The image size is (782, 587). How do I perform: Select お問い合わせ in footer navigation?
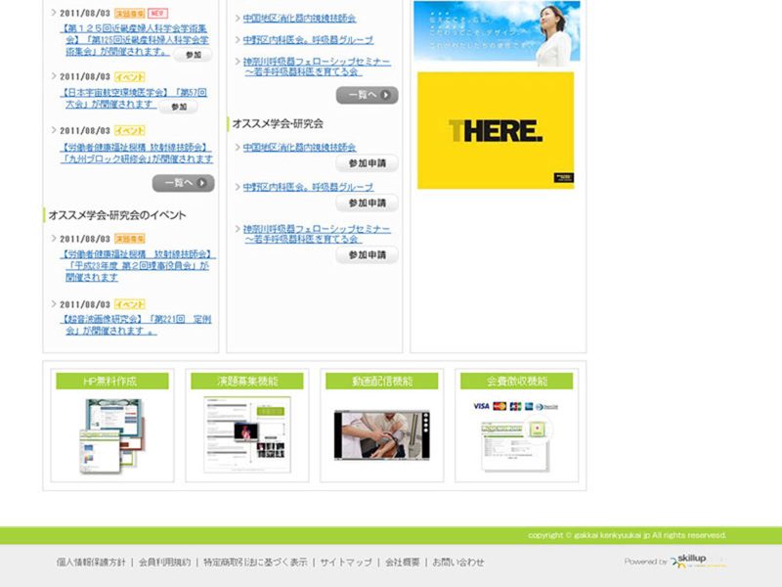pos(458,563)
